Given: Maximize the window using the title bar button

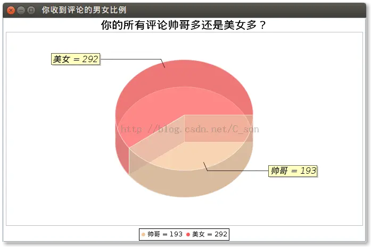Looking at the screenshot, I should [x=31, y=11].
